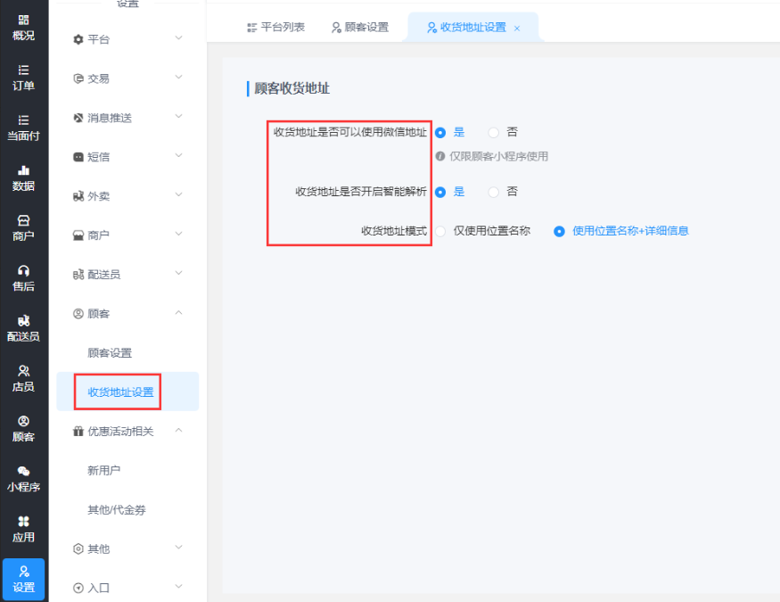The image size is (780, 602).
Task: Open the 小程序 mini program icon
Action: coord(23,479)
